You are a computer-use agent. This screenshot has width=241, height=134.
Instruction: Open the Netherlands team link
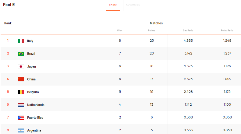[36, 105]
